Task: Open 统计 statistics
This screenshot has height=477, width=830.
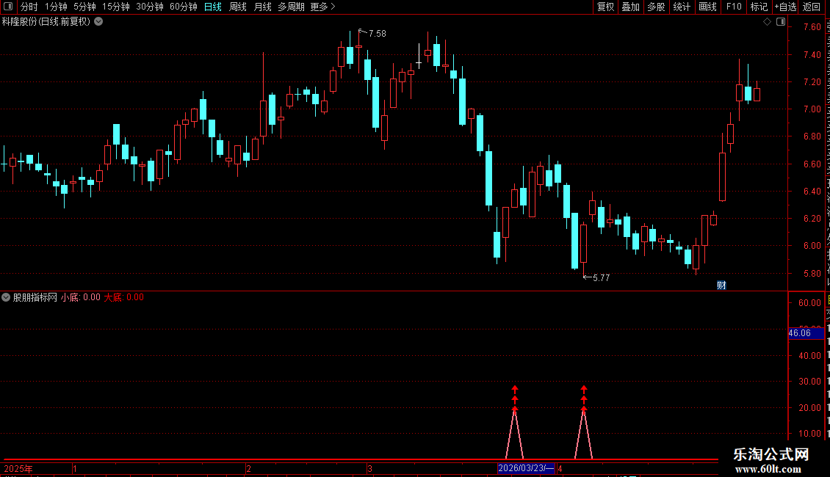Action: tap(681, 7)
